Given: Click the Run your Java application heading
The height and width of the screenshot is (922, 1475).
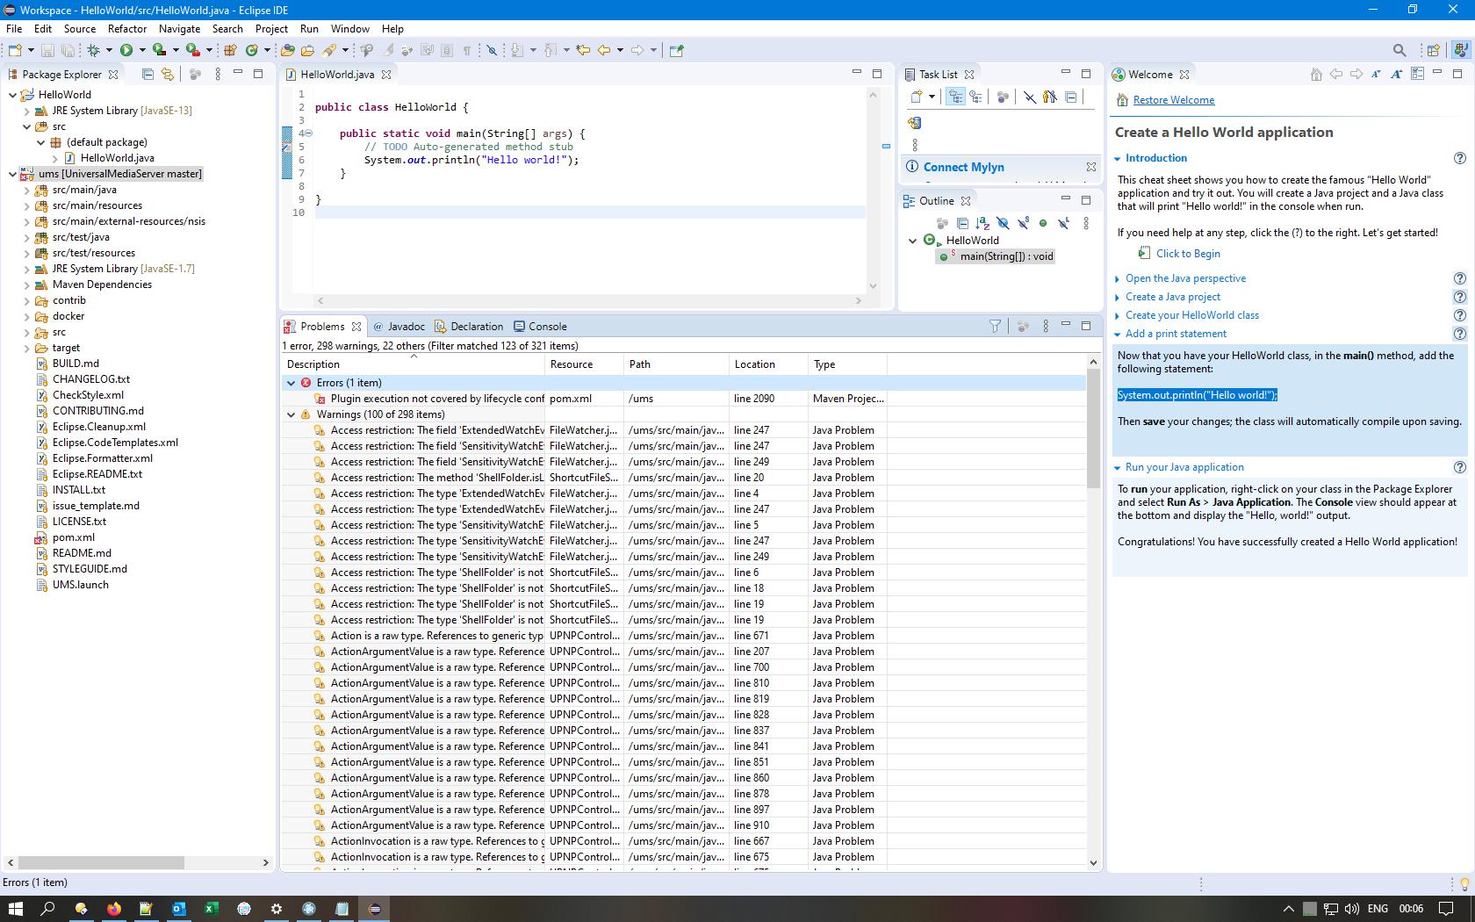Looking at the screenshot, I should pyautogui.click(x=1184, y=467).
